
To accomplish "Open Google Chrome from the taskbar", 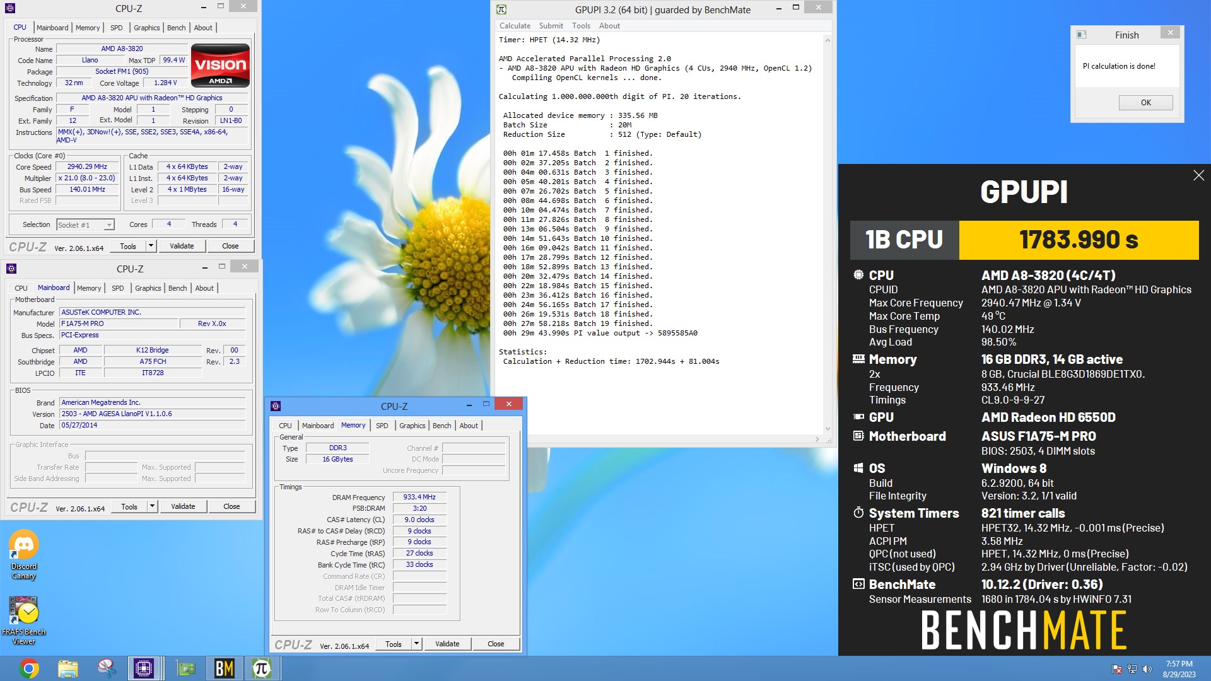I will click(29, 668).
